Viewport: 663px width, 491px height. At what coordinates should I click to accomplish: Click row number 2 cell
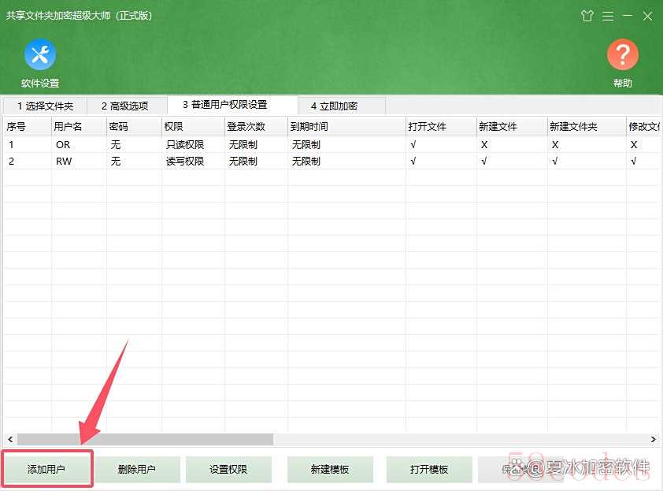coord(11,162)
